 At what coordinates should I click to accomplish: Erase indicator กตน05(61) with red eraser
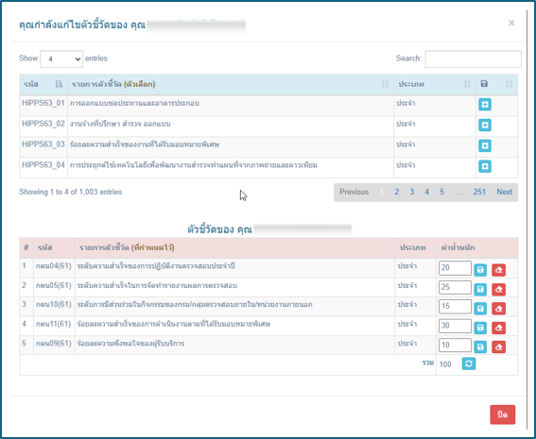pyautogui.click(x=498, y=289)
